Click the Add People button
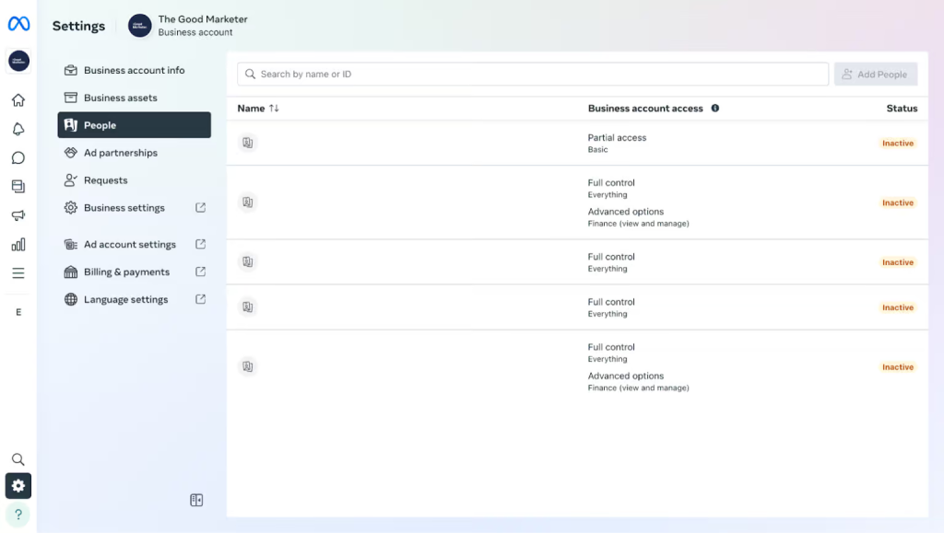The width and height of the screenshot is (944, 533). point(875,75)
